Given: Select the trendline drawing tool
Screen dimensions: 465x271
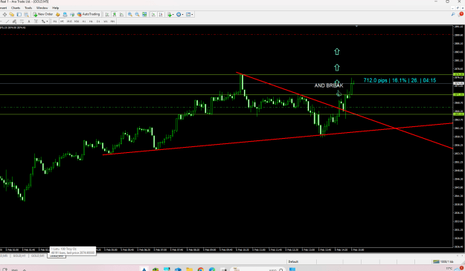Looking at the screenshot, I should tap(7, 22).
